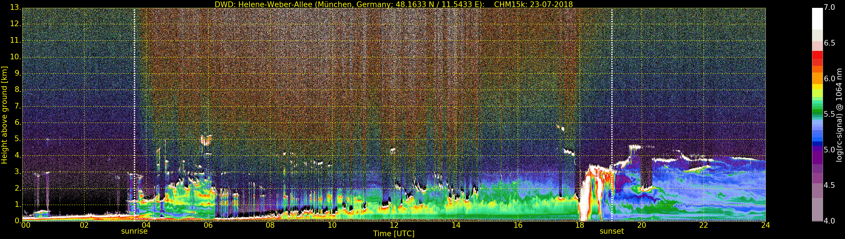
Task: Click the 24 tick at the time axis end
Action: (765, 225)
